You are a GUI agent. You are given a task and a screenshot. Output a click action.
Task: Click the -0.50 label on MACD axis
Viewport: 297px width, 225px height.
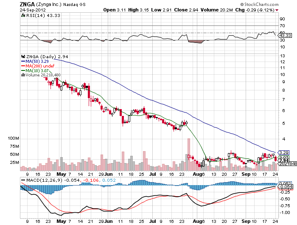(x=285, y=199)
